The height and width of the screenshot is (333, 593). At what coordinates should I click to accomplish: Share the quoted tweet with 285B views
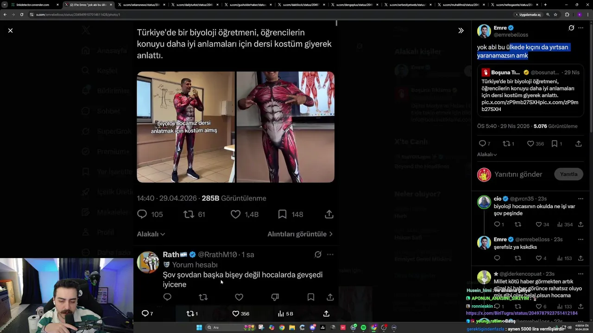click(329, 214)
